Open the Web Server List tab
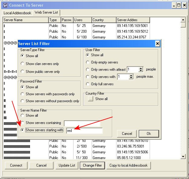This screenshot has height=179, width=189. (47, 12)
